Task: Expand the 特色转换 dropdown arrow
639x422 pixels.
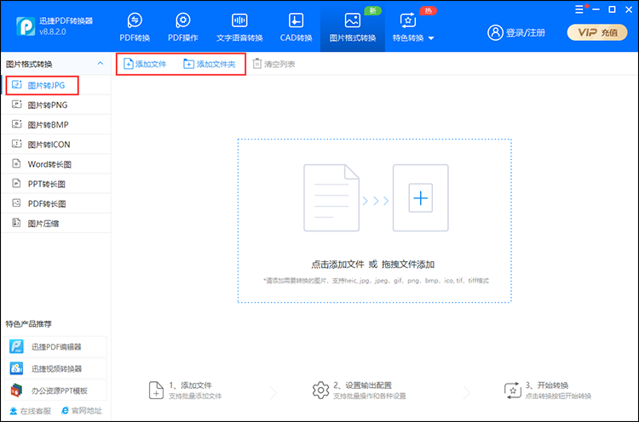Action: (x=431, y=38)
